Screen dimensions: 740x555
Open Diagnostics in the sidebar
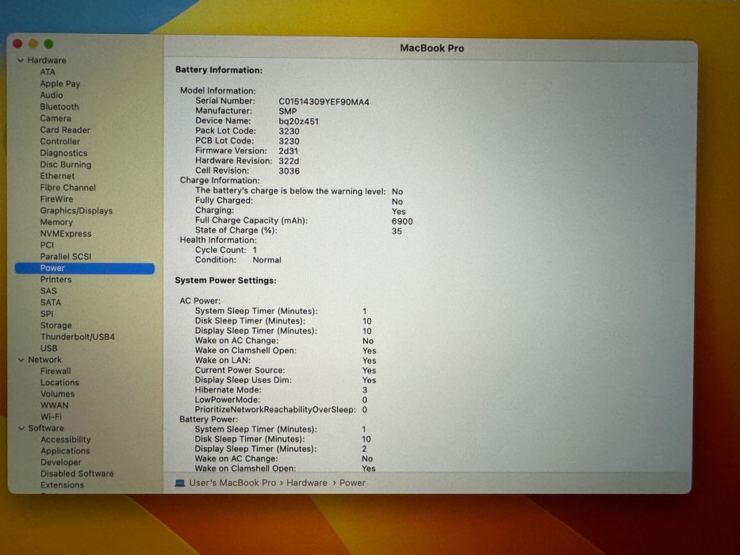tap(63, 153)
